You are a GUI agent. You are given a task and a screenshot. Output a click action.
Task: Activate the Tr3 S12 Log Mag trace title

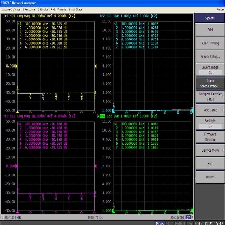click(x=39, y=116)
